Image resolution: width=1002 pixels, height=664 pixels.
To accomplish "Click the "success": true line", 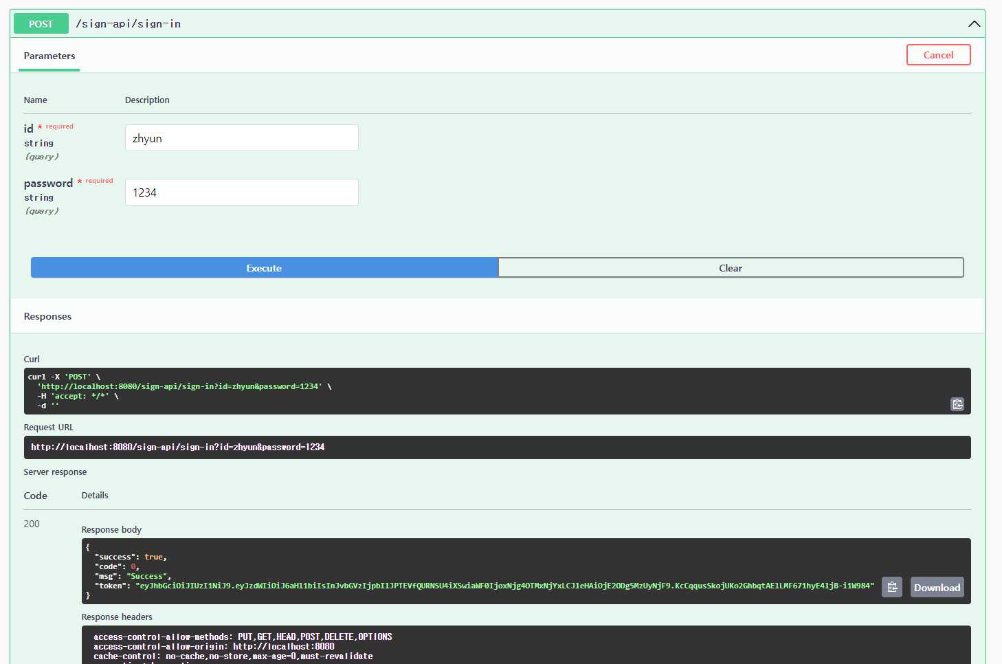I will coord(131,557).
